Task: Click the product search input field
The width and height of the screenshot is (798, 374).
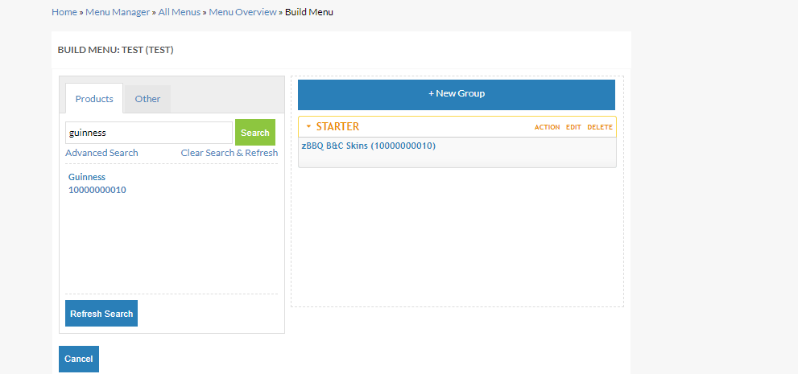Action: click(149, 133)
